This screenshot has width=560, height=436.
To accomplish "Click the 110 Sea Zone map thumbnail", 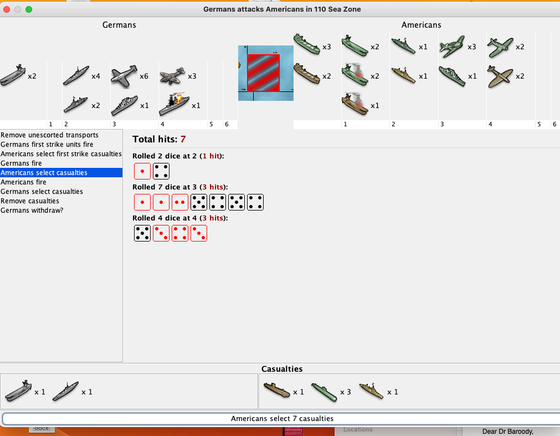I will pyautogui.click(x=265, y=73).
